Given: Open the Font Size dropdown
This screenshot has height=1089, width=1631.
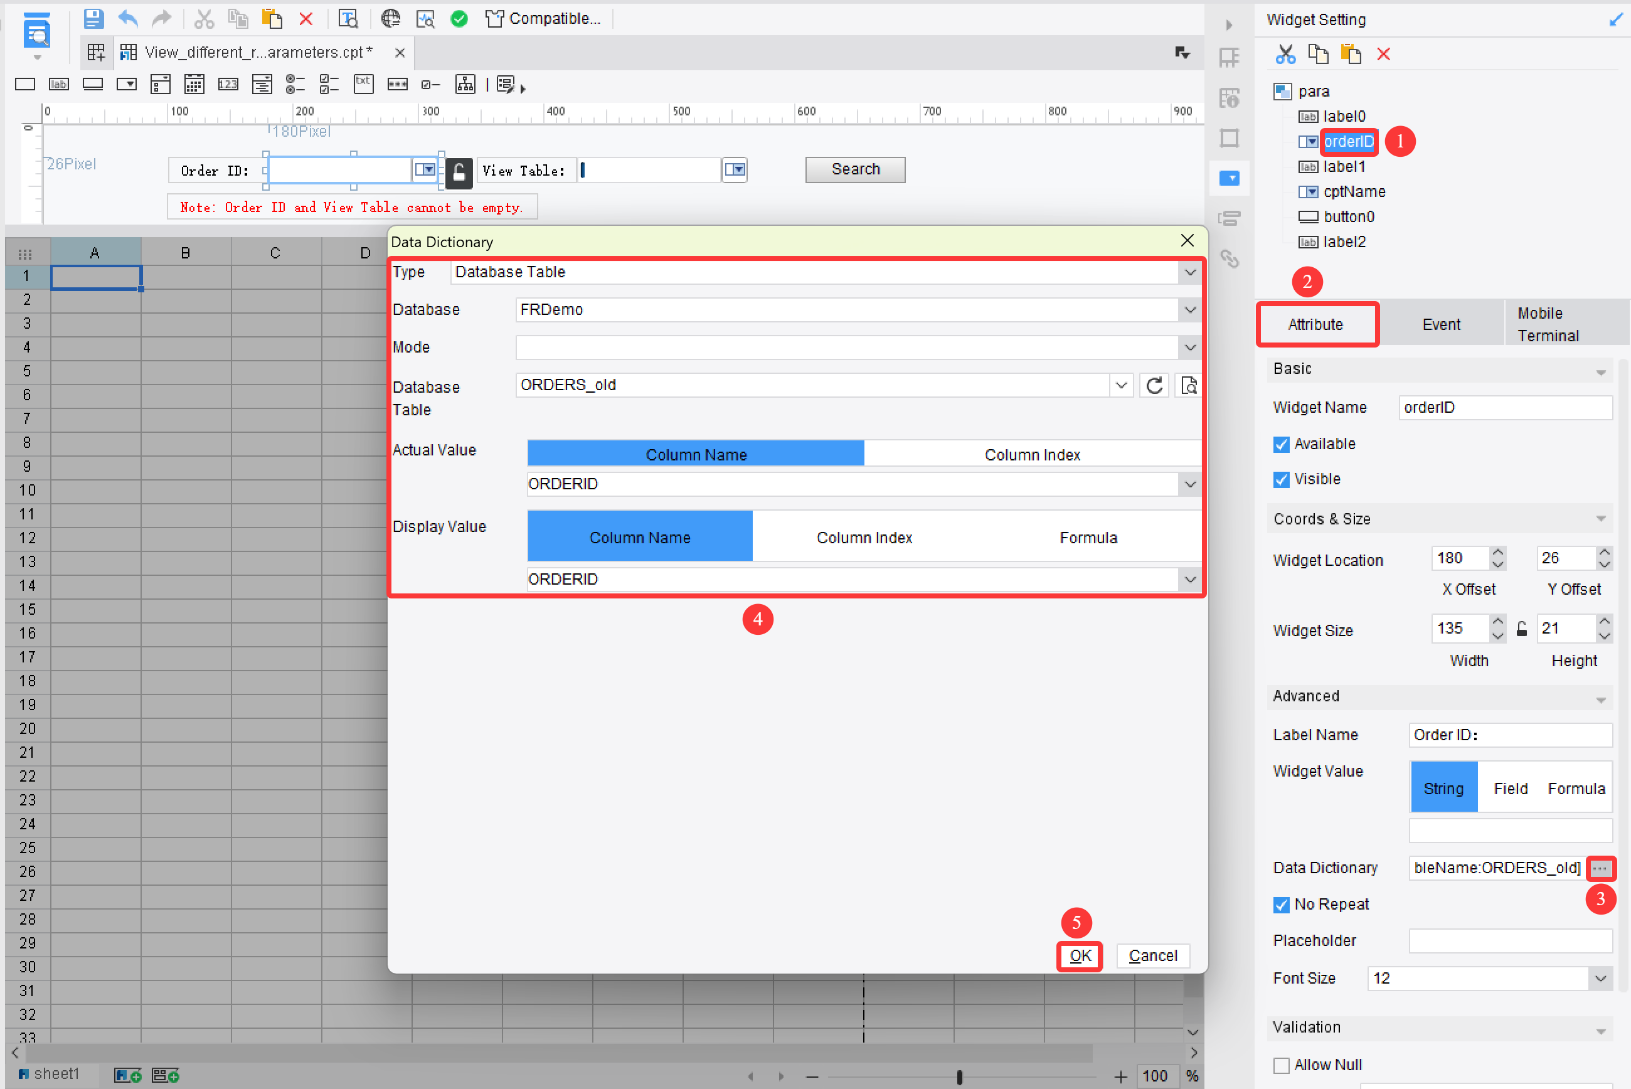Looking at the screenshot, I should point(1601,978).
